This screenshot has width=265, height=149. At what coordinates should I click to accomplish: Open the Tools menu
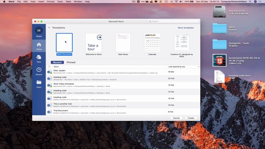60,2
